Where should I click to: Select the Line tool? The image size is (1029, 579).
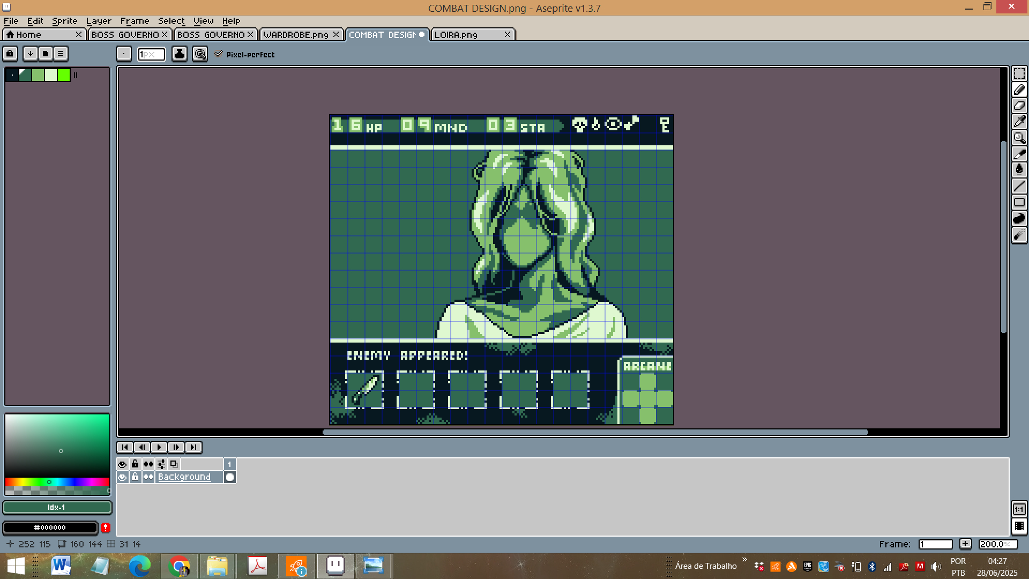click(x=1019, y=186)
